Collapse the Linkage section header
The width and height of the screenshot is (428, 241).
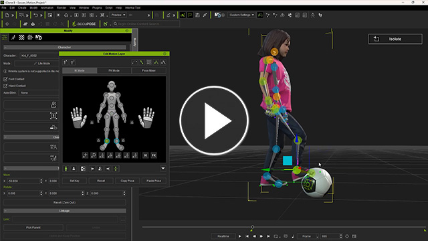tap(65, 211)
